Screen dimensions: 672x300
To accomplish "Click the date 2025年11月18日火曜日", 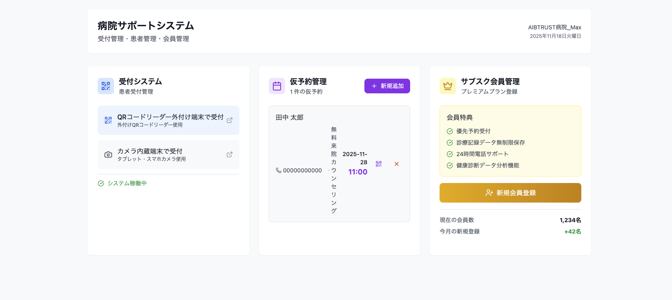I will [556, 36].
